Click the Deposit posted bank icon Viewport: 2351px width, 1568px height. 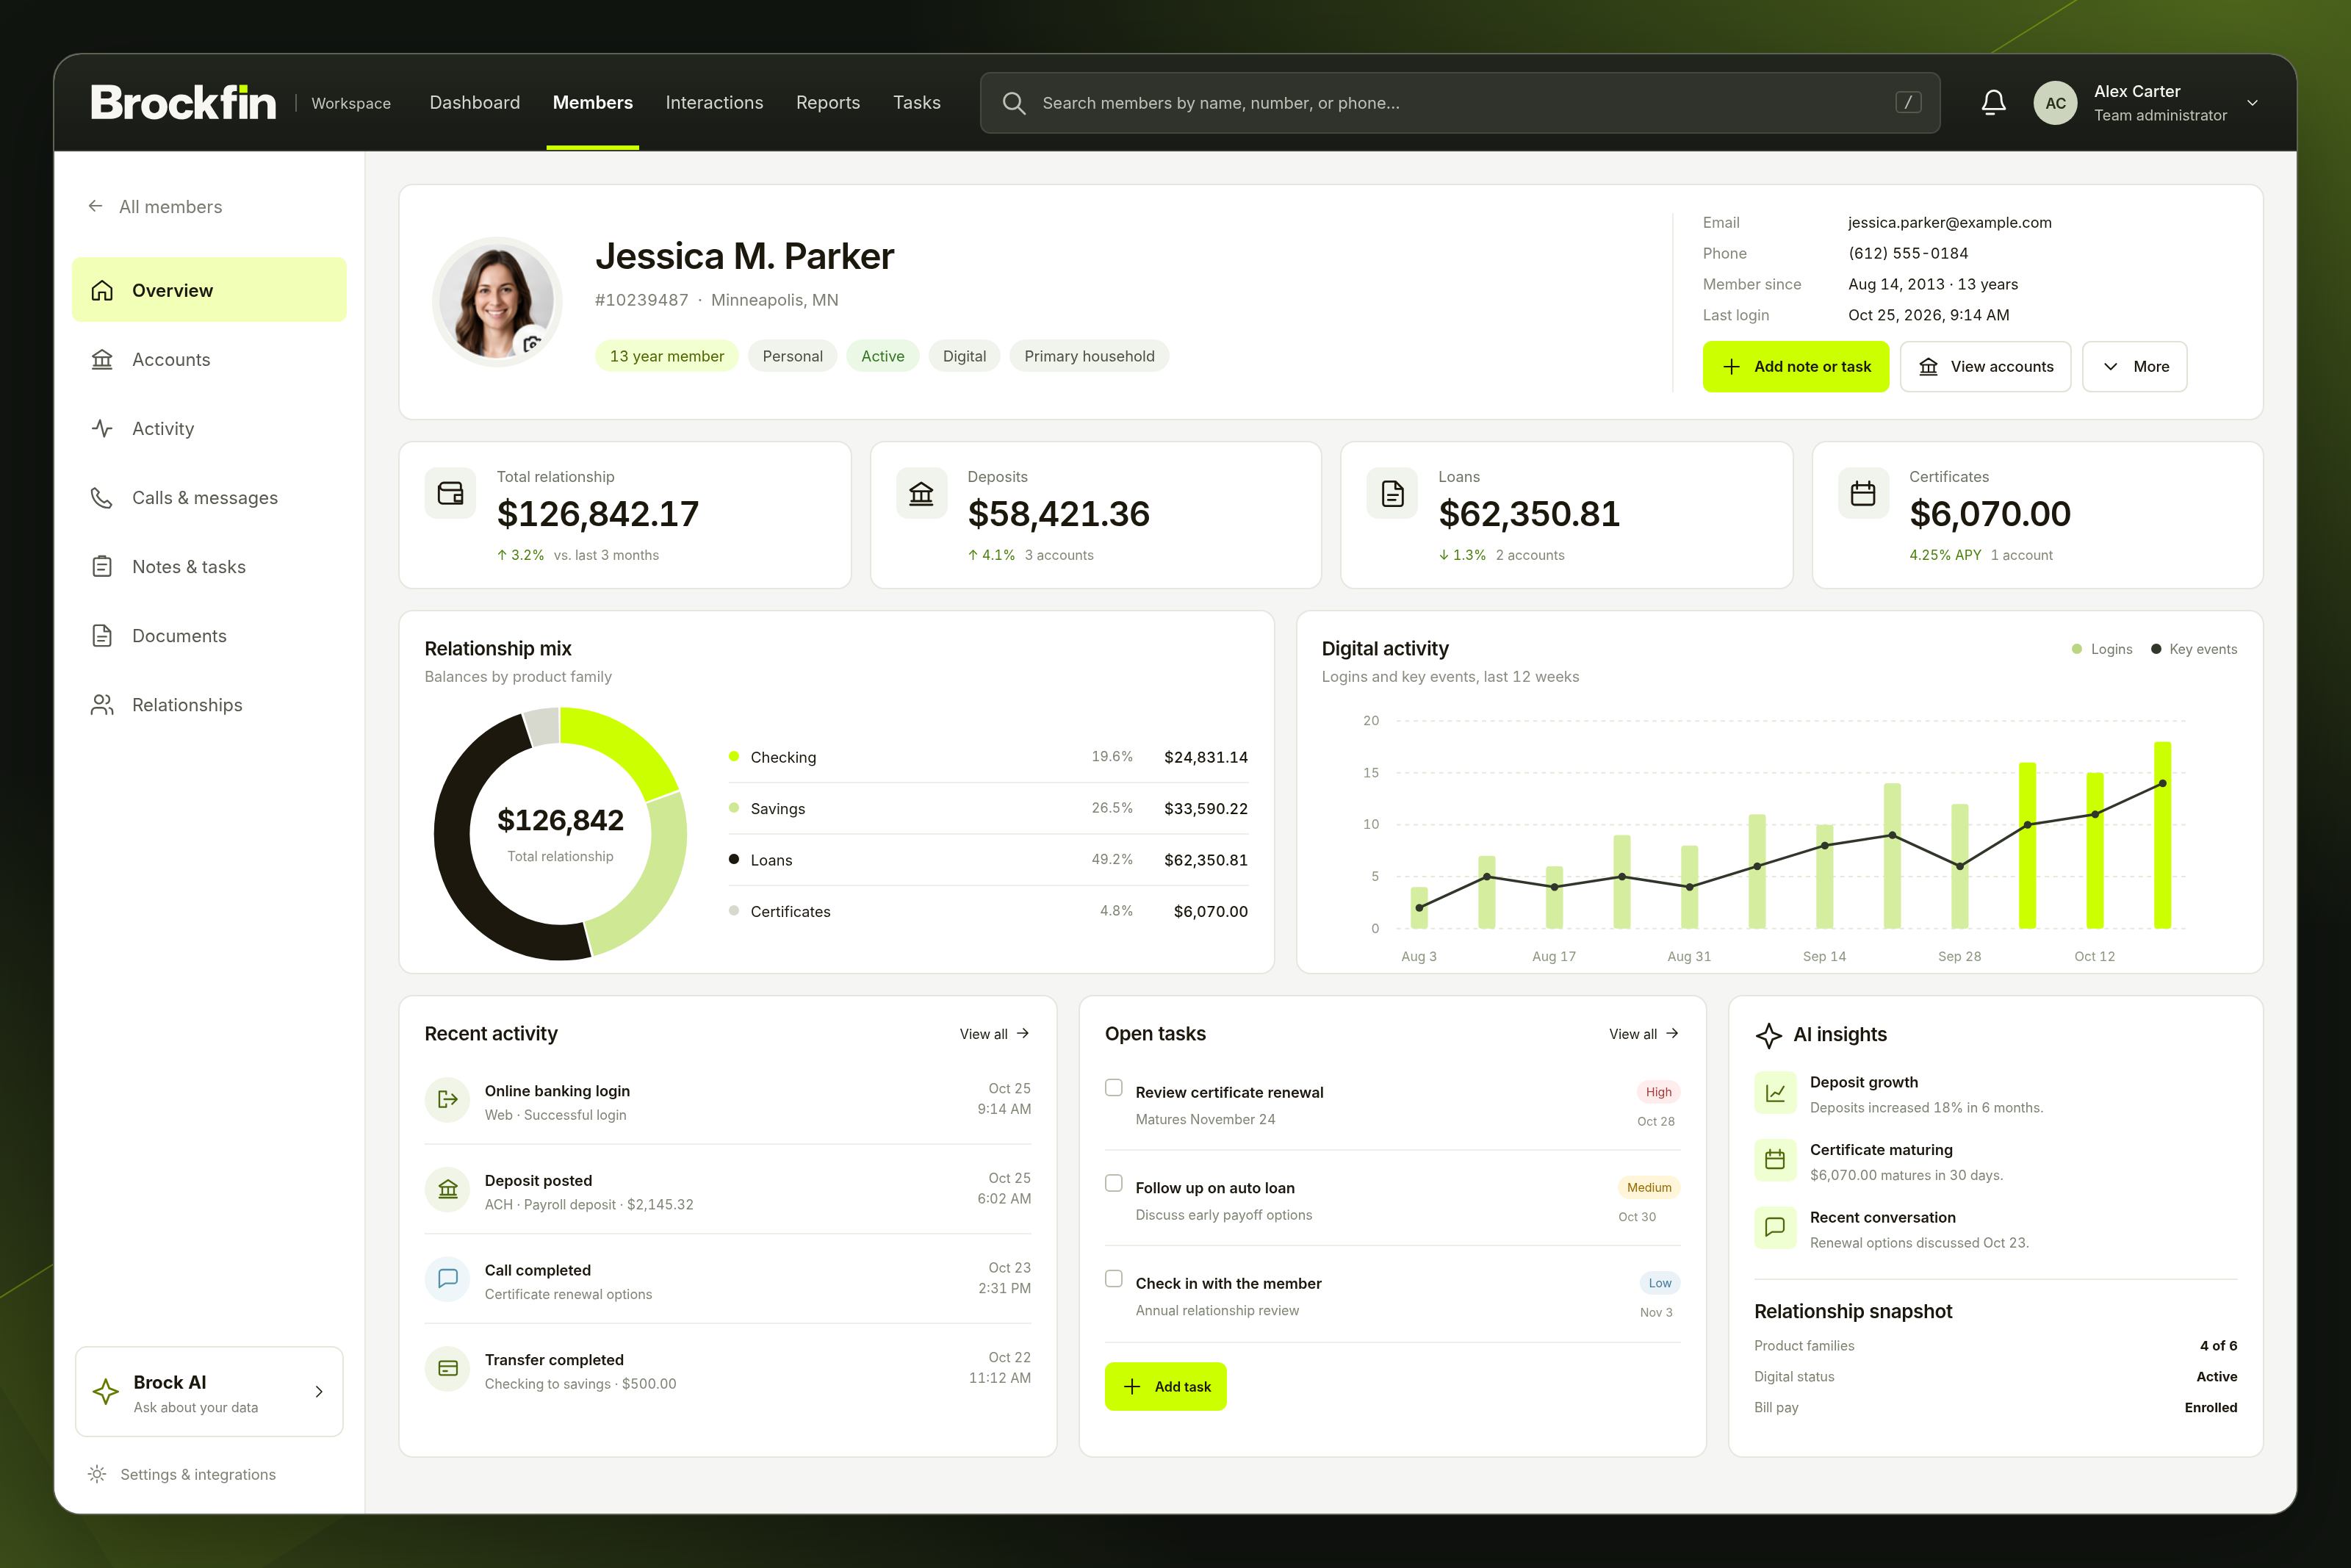pos(448,1189)
